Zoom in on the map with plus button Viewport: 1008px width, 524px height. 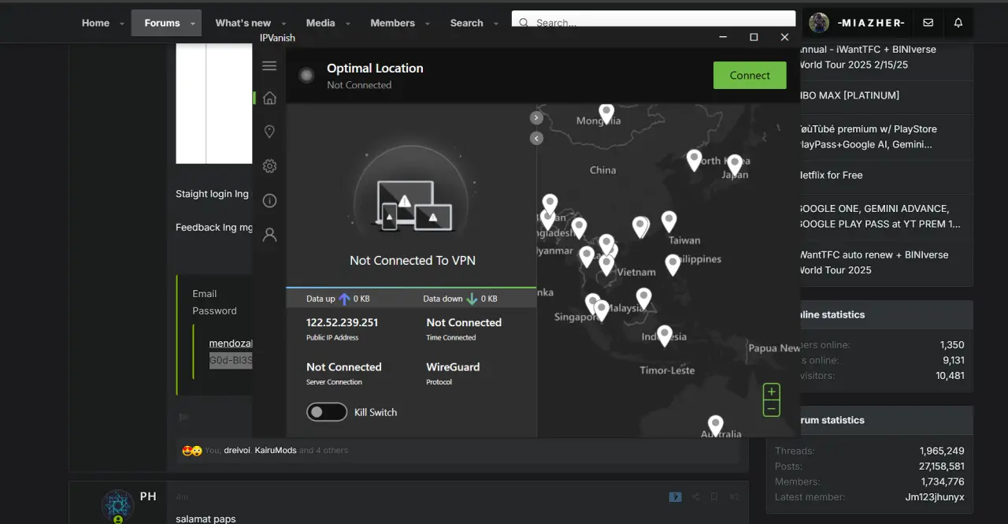coord(772,392)
